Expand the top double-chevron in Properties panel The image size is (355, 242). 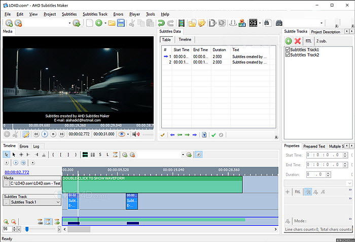click(x=350, y=190)
